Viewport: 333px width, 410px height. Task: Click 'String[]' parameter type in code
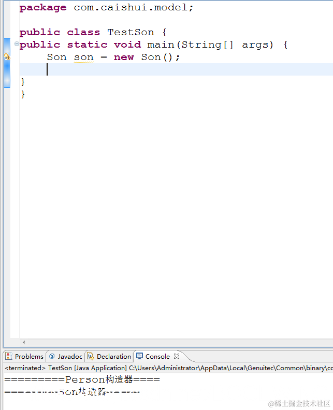(207, 45)
